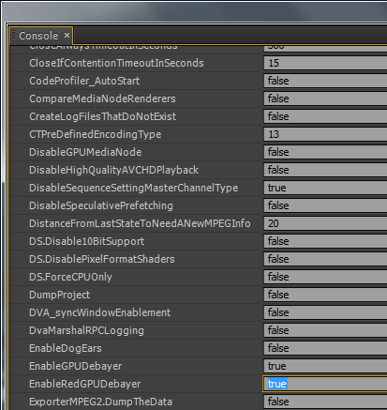Select the DVA_syncWindowEnablement label
The height and width of the screenshot is (410, 387).
point(99,312)
